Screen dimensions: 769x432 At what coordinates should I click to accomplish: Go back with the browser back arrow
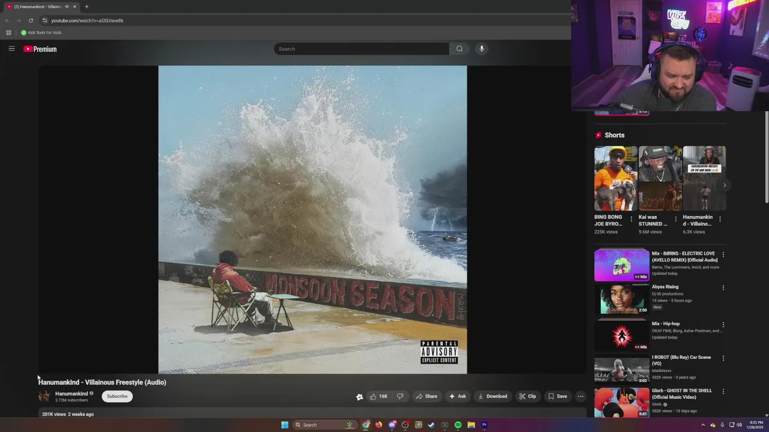click(x=7, y=20)
